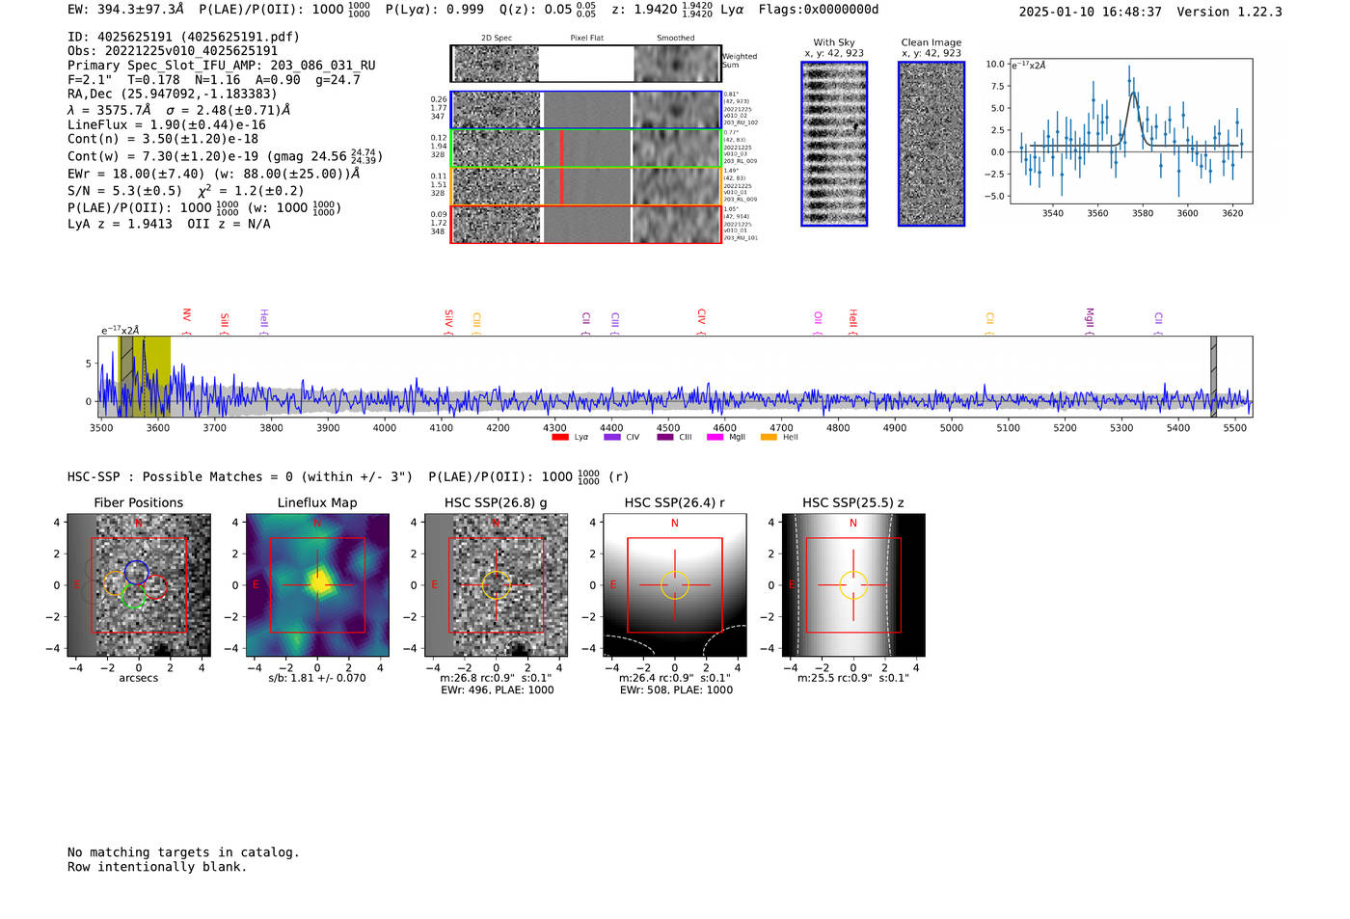Click the s/b: 1.81 +/- 0.070 caption
1350x919 pixels.
(x=317, y=678)
